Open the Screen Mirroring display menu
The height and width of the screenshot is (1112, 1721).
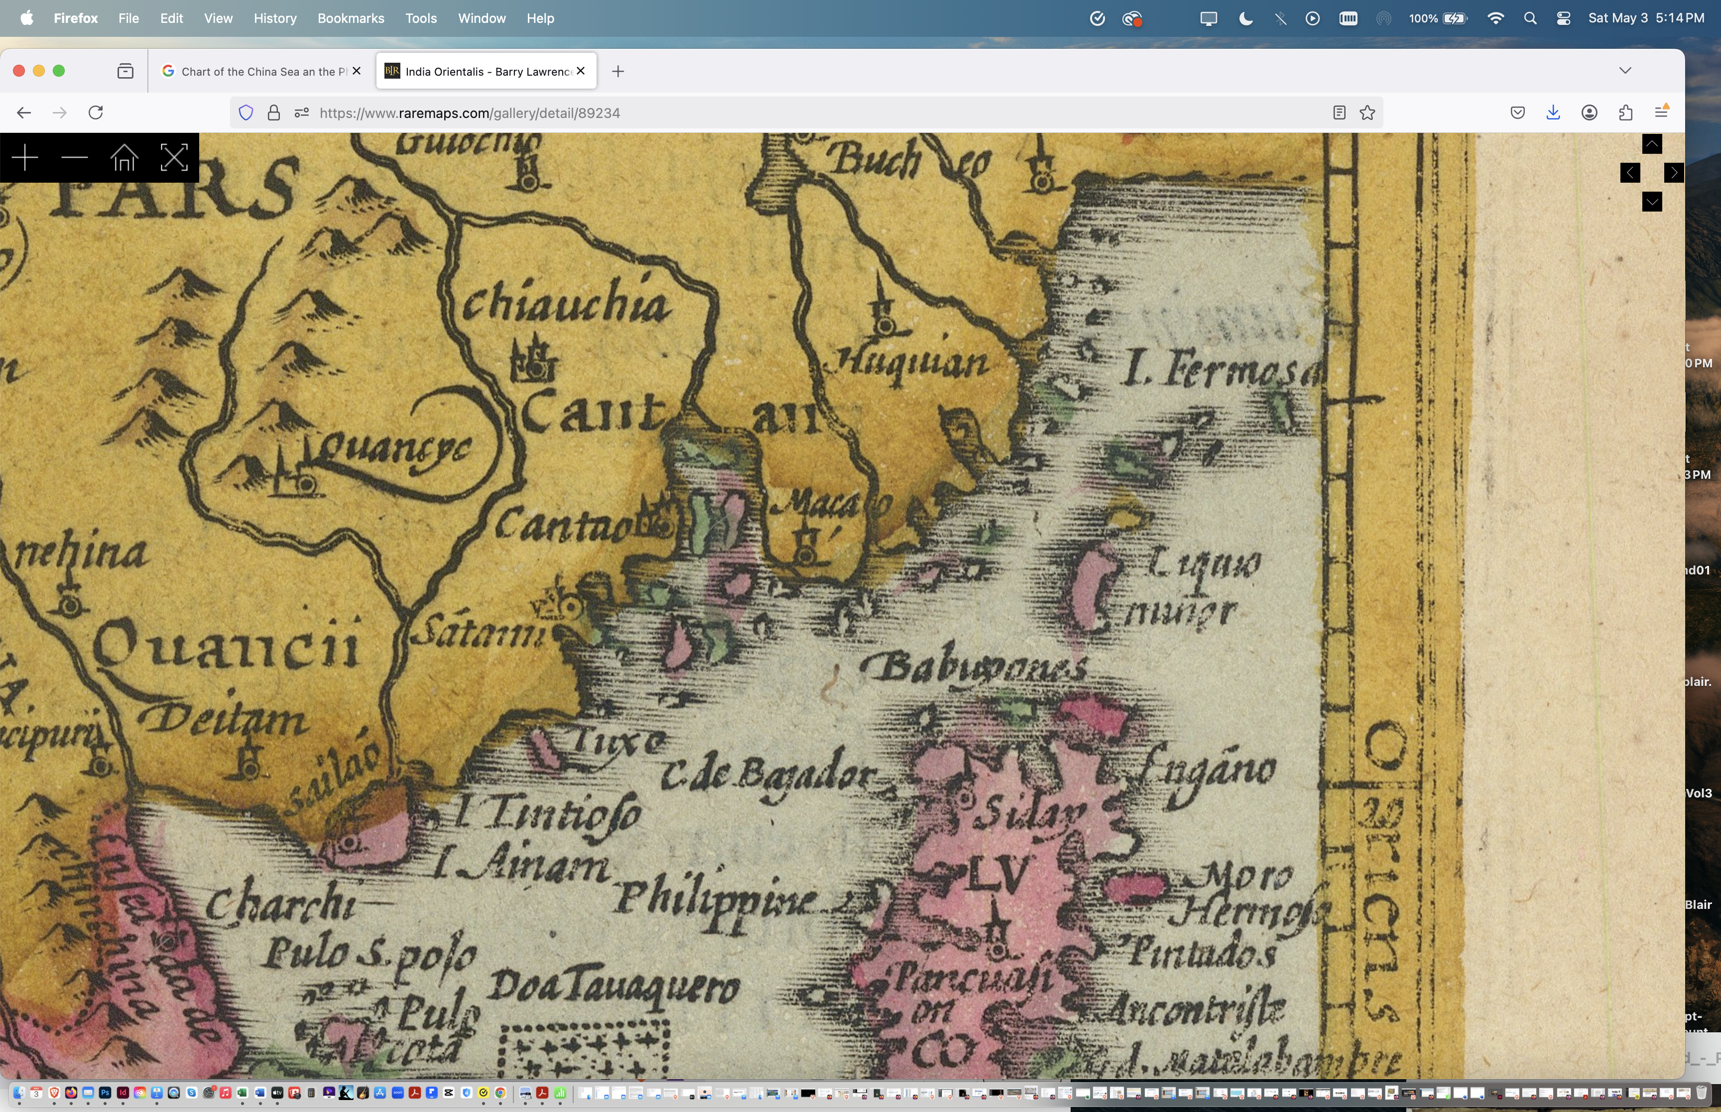1208,18
